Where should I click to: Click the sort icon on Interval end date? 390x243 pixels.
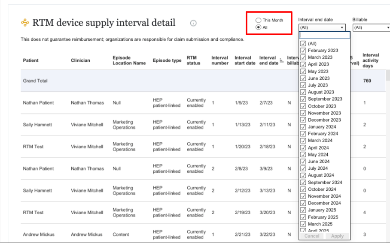(282, 60)
